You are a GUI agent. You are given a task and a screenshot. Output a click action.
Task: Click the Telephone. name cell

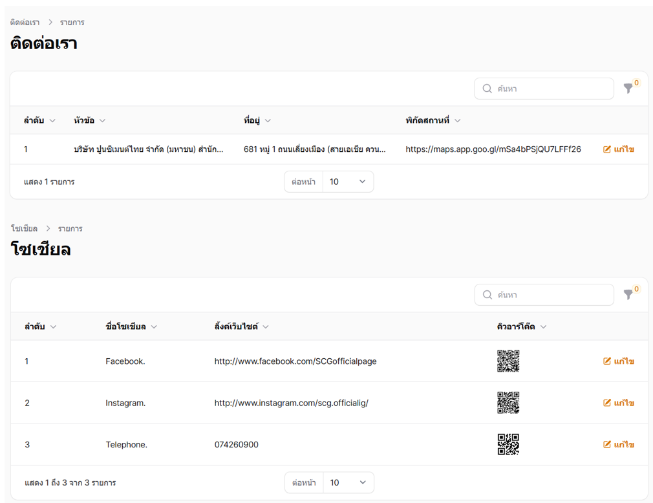(126, 444)
